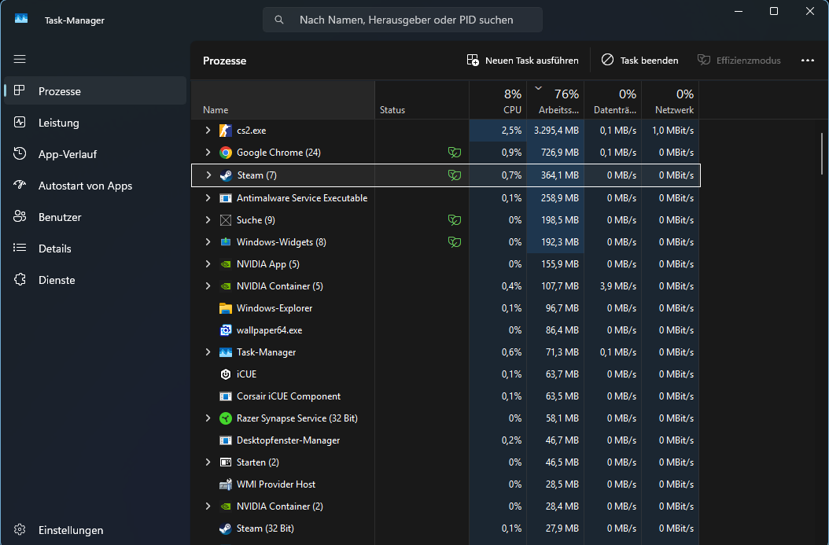
Task: Click the Effizienzmodus button
Action: pyautogui.click(x=739, y=61)
